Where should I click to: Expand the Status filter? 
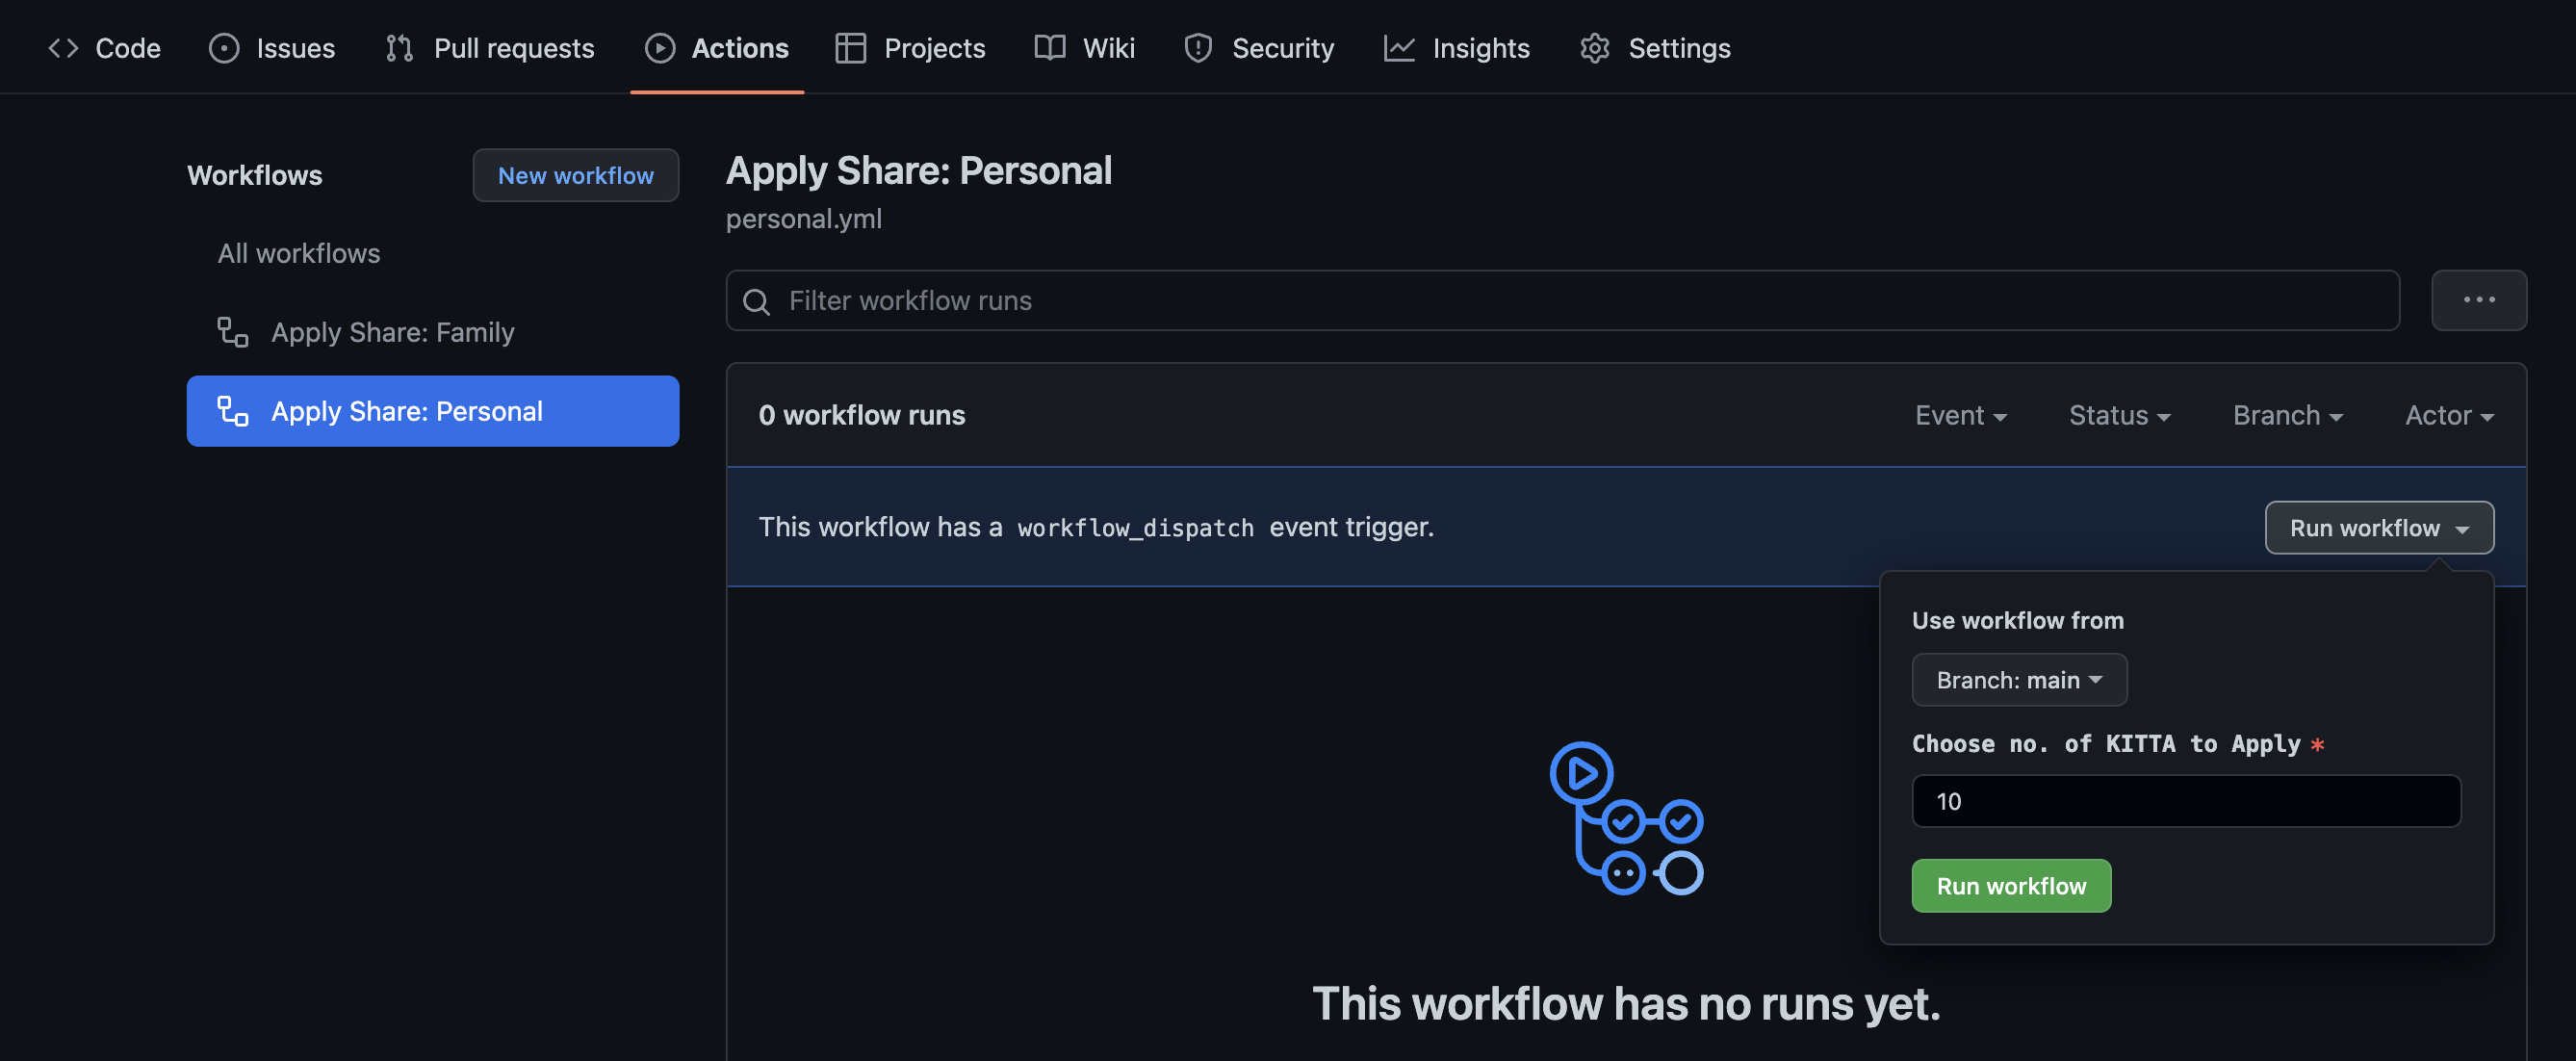point(2119,414)
